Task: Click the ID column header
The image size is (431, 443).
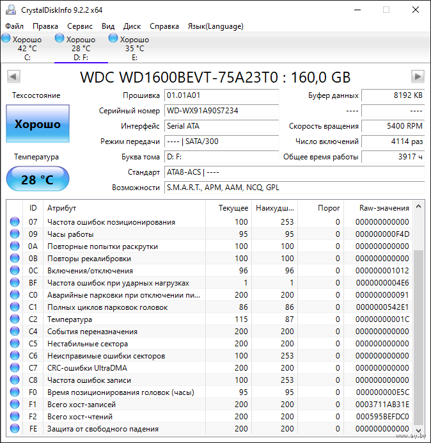Action: coord(33,208)
